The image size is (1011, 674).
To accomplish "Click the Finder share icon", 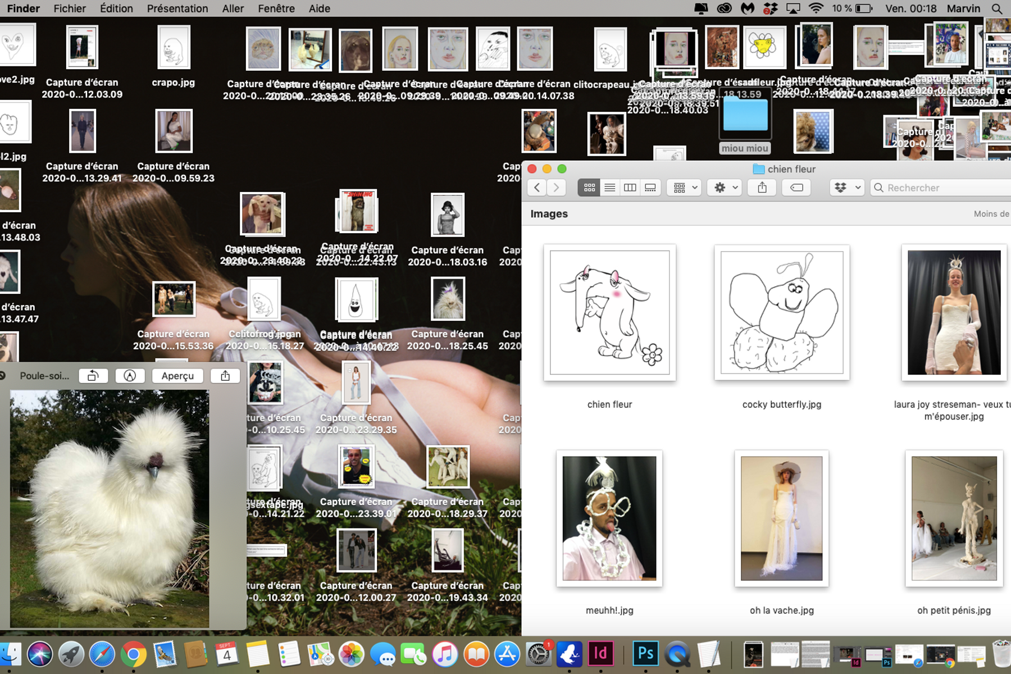I will point(762,188).
